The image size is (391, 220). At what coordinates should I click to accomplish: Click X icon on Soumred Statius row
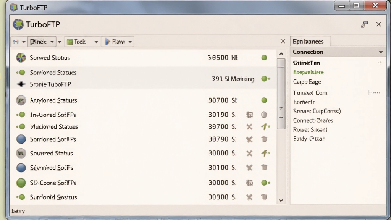point(249,154)
